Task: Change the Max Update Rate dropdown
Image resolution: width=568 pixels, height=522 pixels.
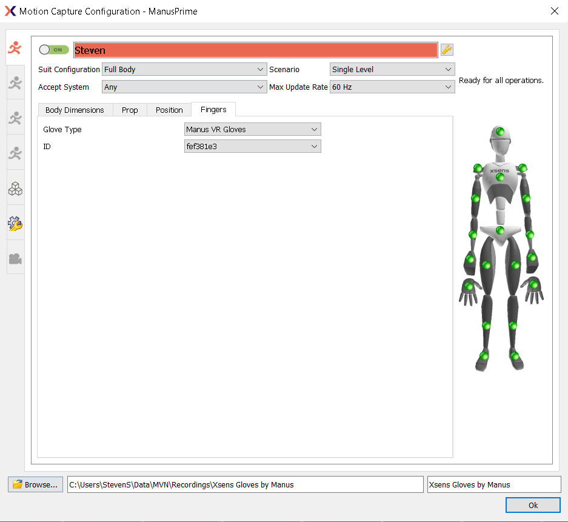Action: (x=392, y=87)
